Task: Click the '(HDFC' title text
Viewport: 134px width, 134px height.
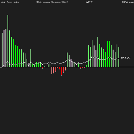Action: coord(89,2)
